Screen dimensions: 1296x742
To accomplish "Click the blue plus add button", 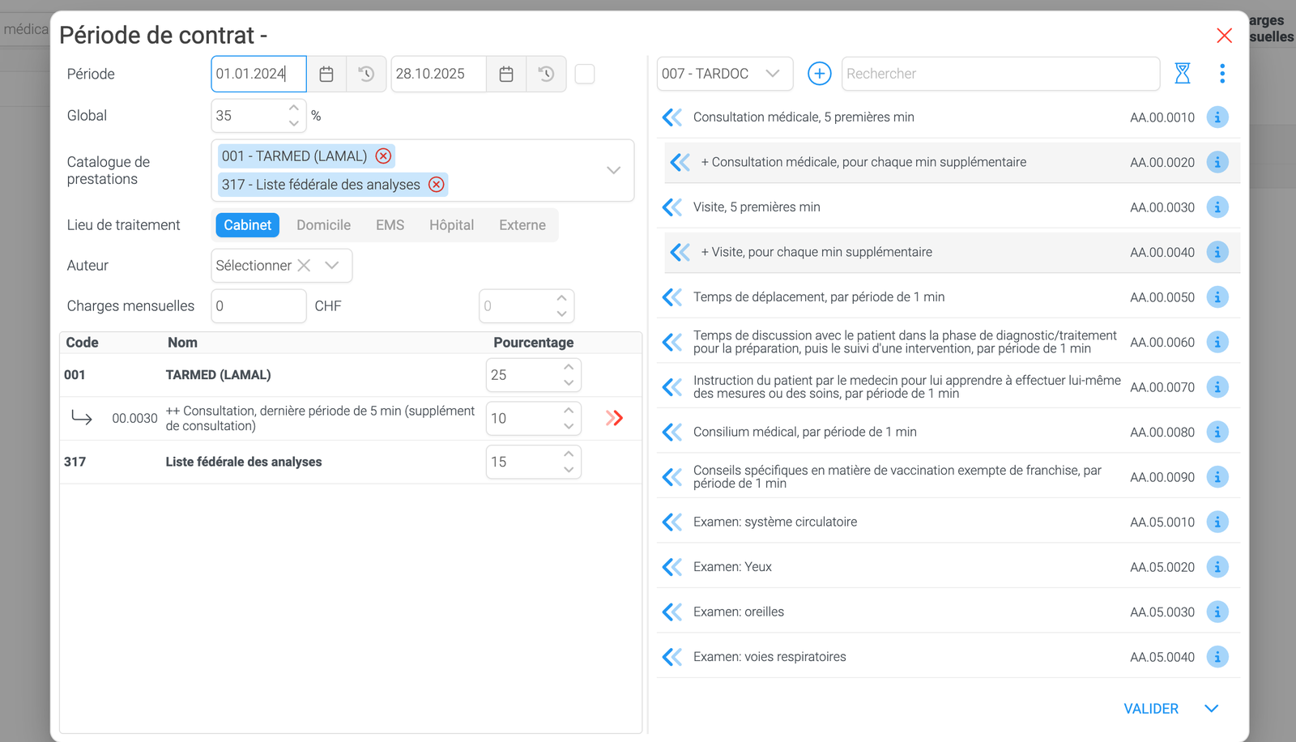I will point(820,74).
